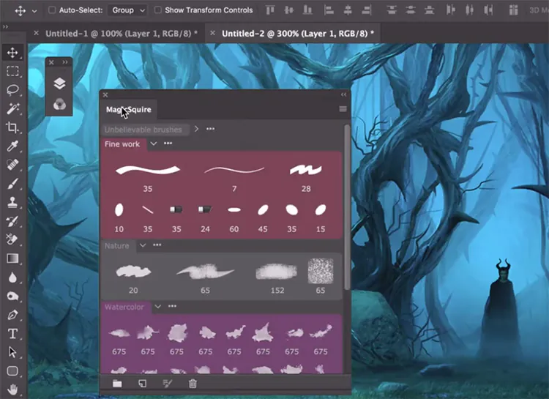
Task: Select the Gradient tool
Action: click(x=12, y=258)
